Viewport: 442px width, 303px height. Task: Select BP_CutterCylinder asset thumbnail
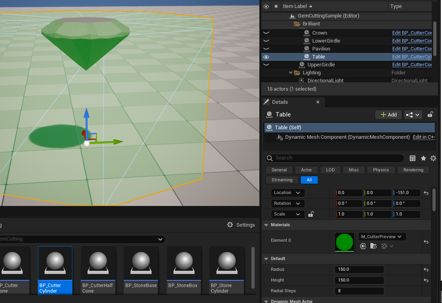click(55, 270)
